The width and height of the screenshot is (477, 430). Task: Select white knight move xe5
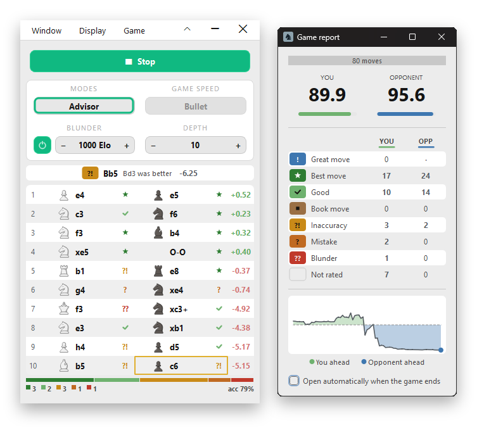click(x=82, y=252)
